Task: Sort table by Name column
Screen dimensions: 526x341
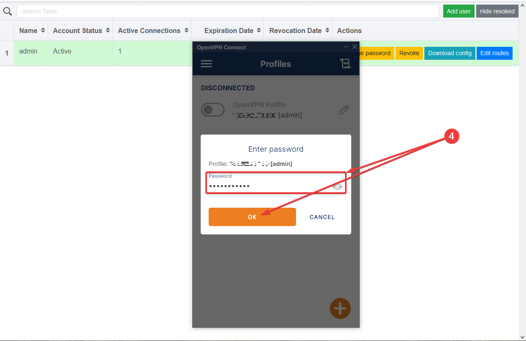Action: tap(31, 31)
